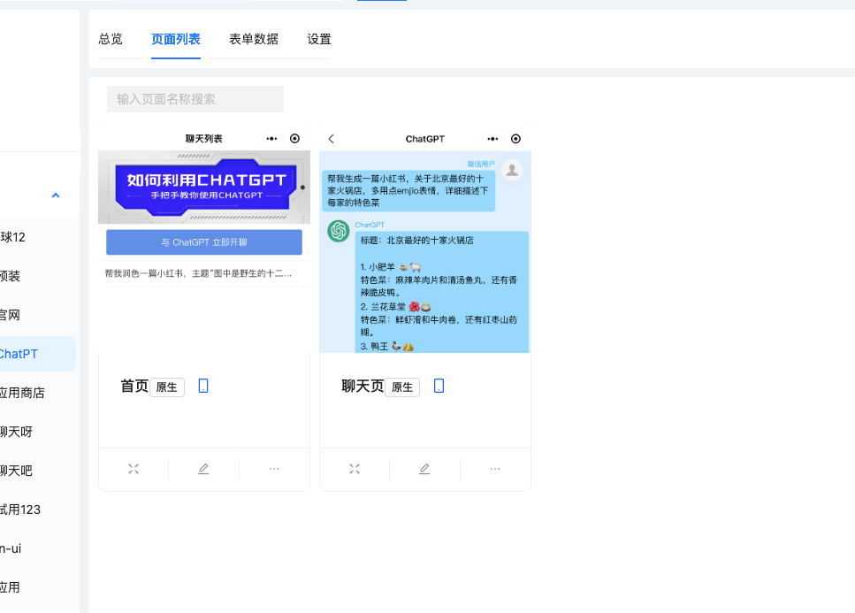Click the user message bubble about 北京火锅店
The width and height of the screenshot is (855, 613).
[408, 191]
